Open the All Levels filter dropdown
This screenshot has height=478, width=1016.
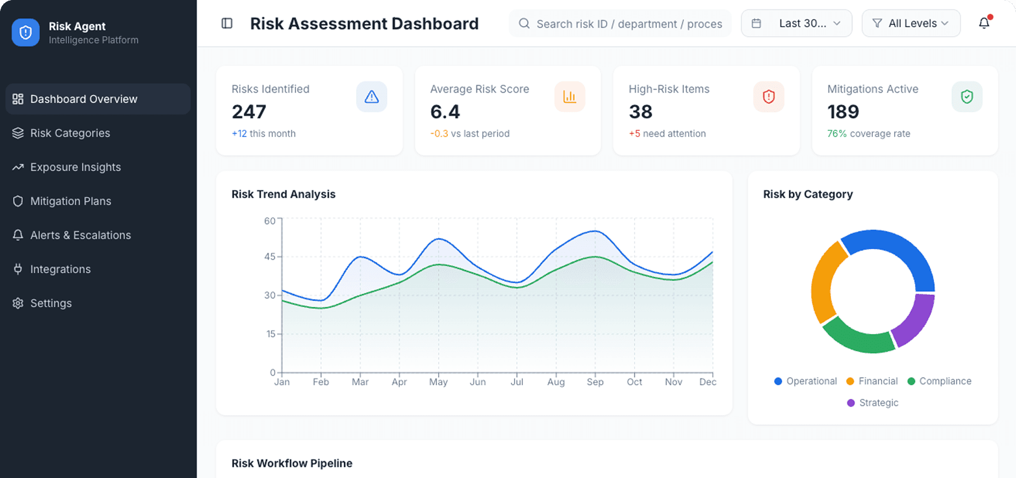point(911,23)
